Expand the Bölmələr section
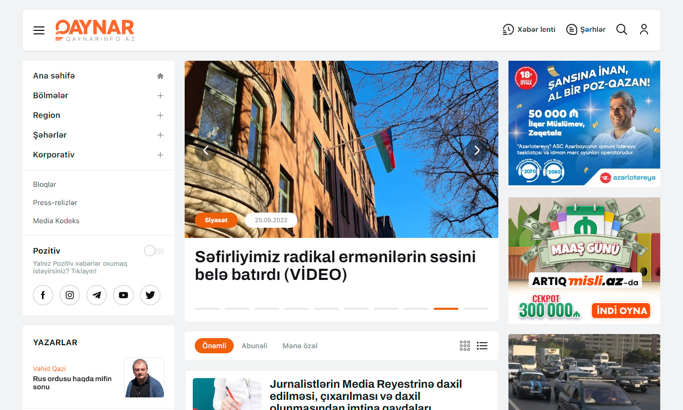The height and width of the screenshot is (410, 683). (x=160, y=96)
